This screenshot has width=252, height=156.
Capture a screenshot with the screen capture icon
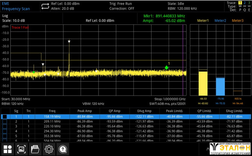pyautogui.click(x=21, y=149)
